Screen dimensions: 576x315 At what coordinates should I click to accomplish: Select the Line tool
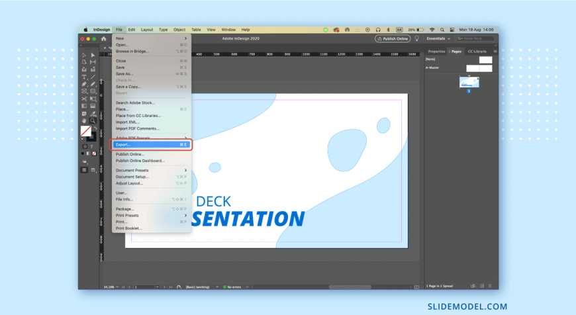[93, 77]
